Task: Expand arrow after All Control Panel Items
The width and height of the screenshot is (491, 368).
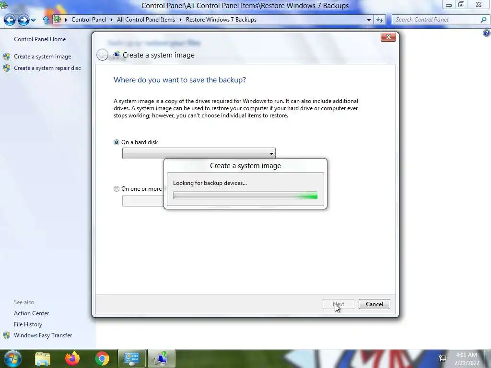Action: tap(180, 20)
